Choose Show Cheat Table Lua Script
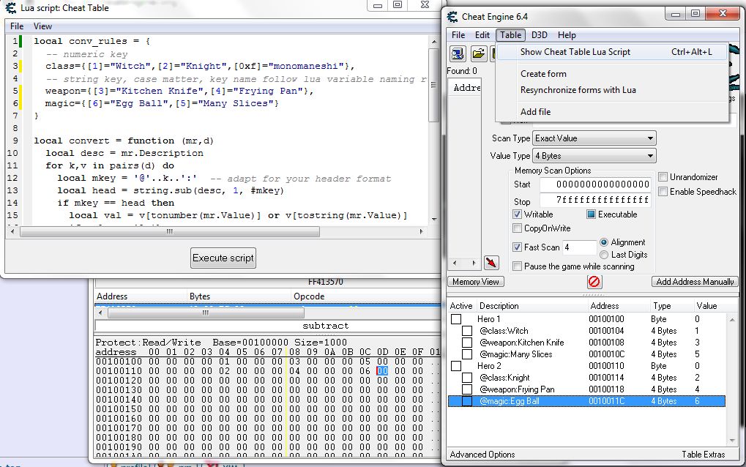 pos(575,52)
